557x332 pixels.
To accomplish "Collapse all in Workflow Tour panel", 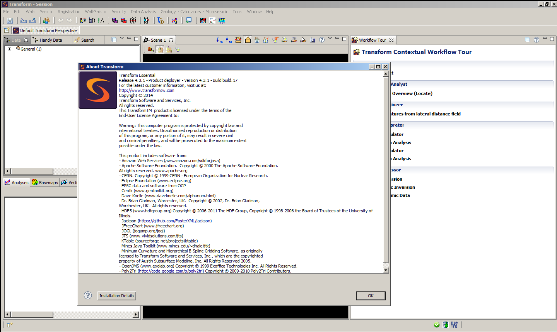I will click(x=528, y=40).
